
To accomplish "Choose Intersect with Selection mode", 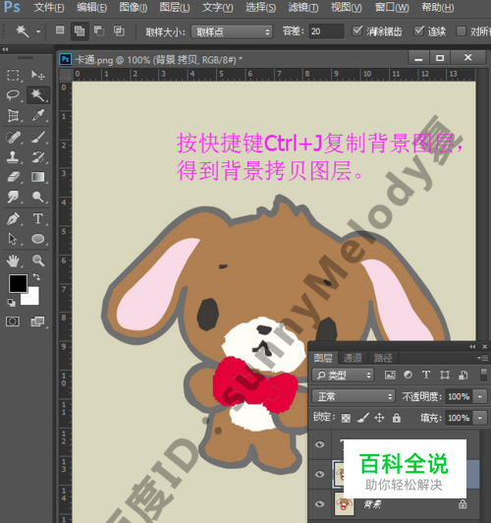I will 119,30.
